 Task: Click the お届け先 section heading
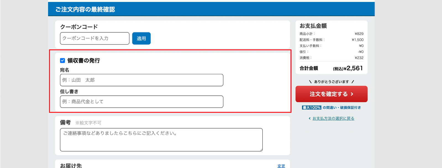[x=71, y=166]
